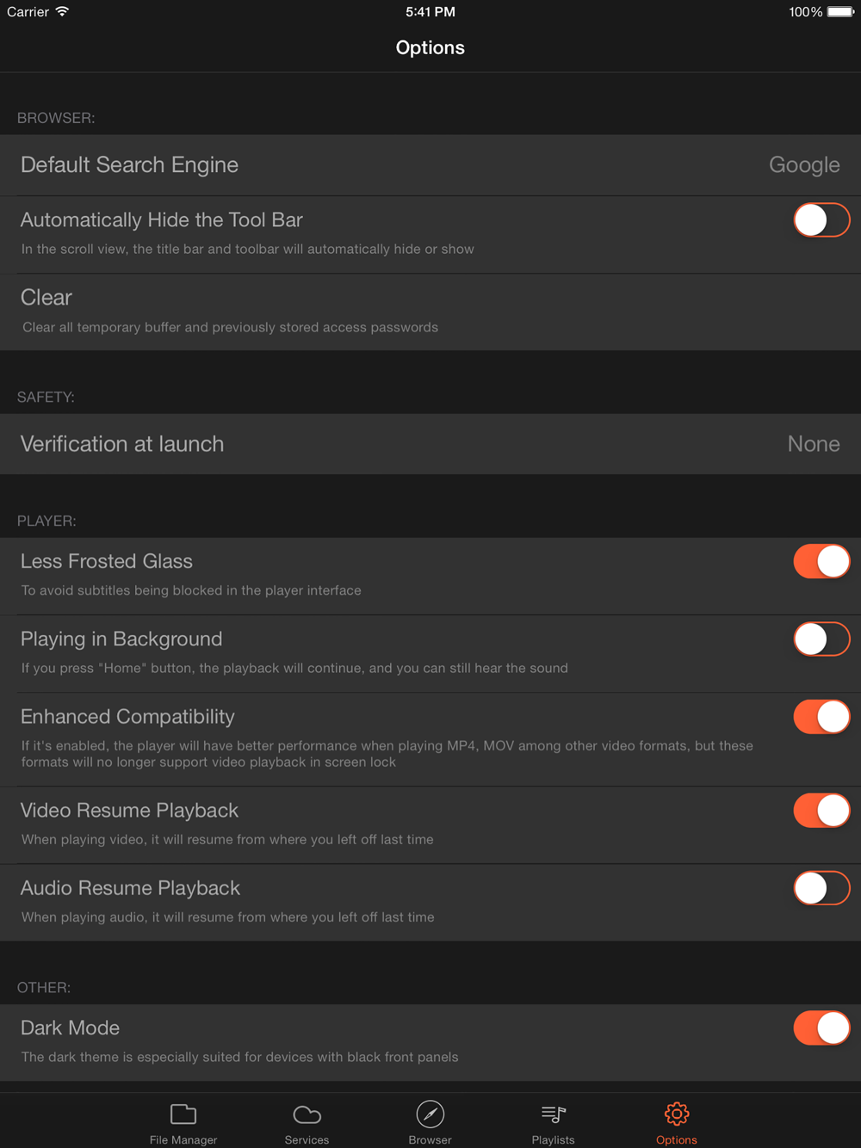
Task: Open the File Manager folder icon
Action: coord(183,1114)
